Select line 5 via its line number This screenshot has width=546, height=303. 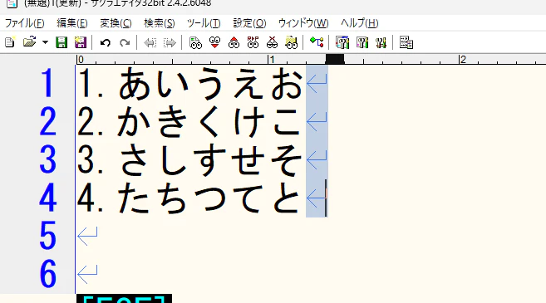(47, 237)
